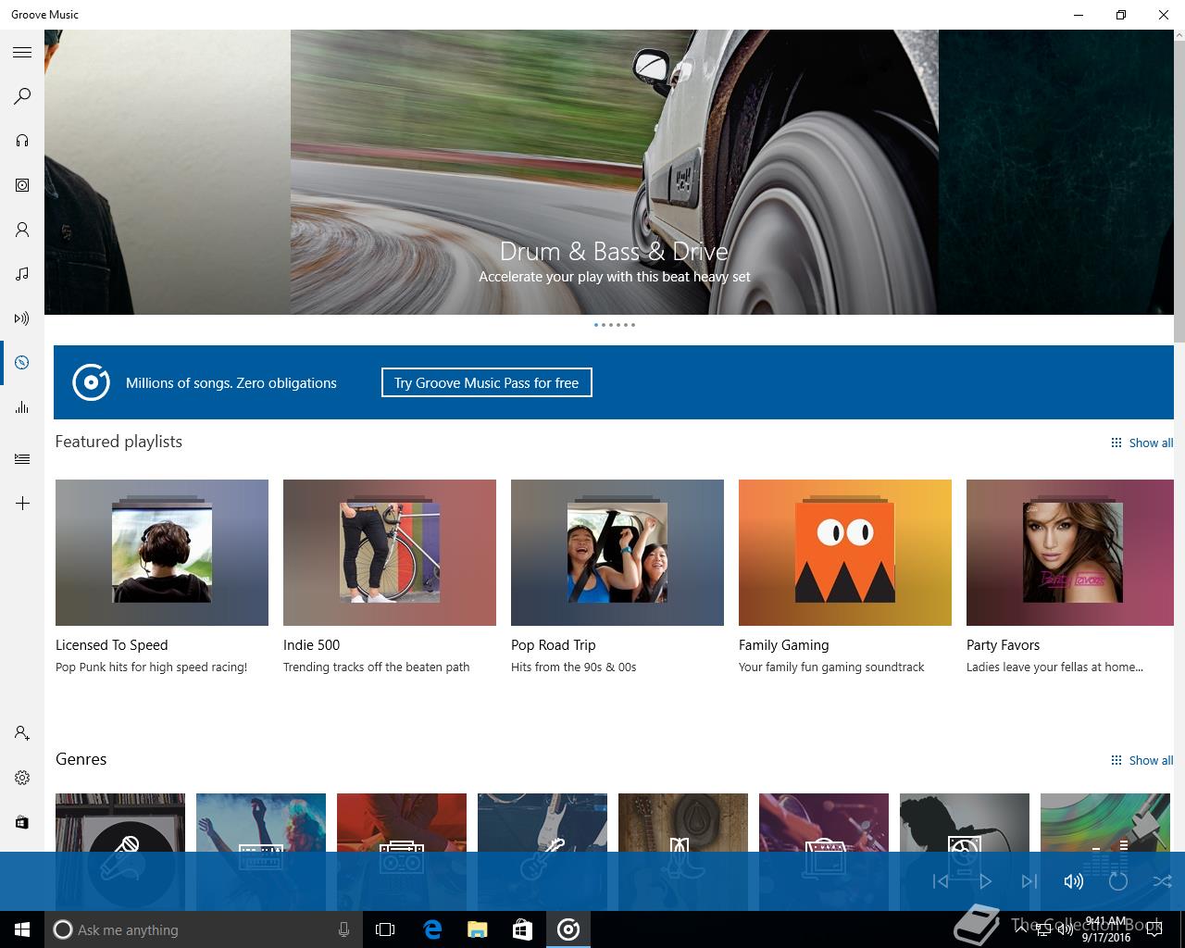Image resolution: width=1185 pixels, height=948 pixels.
Task: Open the volume speaker control
Action: pyautogui.click(x=1074, y=881)
